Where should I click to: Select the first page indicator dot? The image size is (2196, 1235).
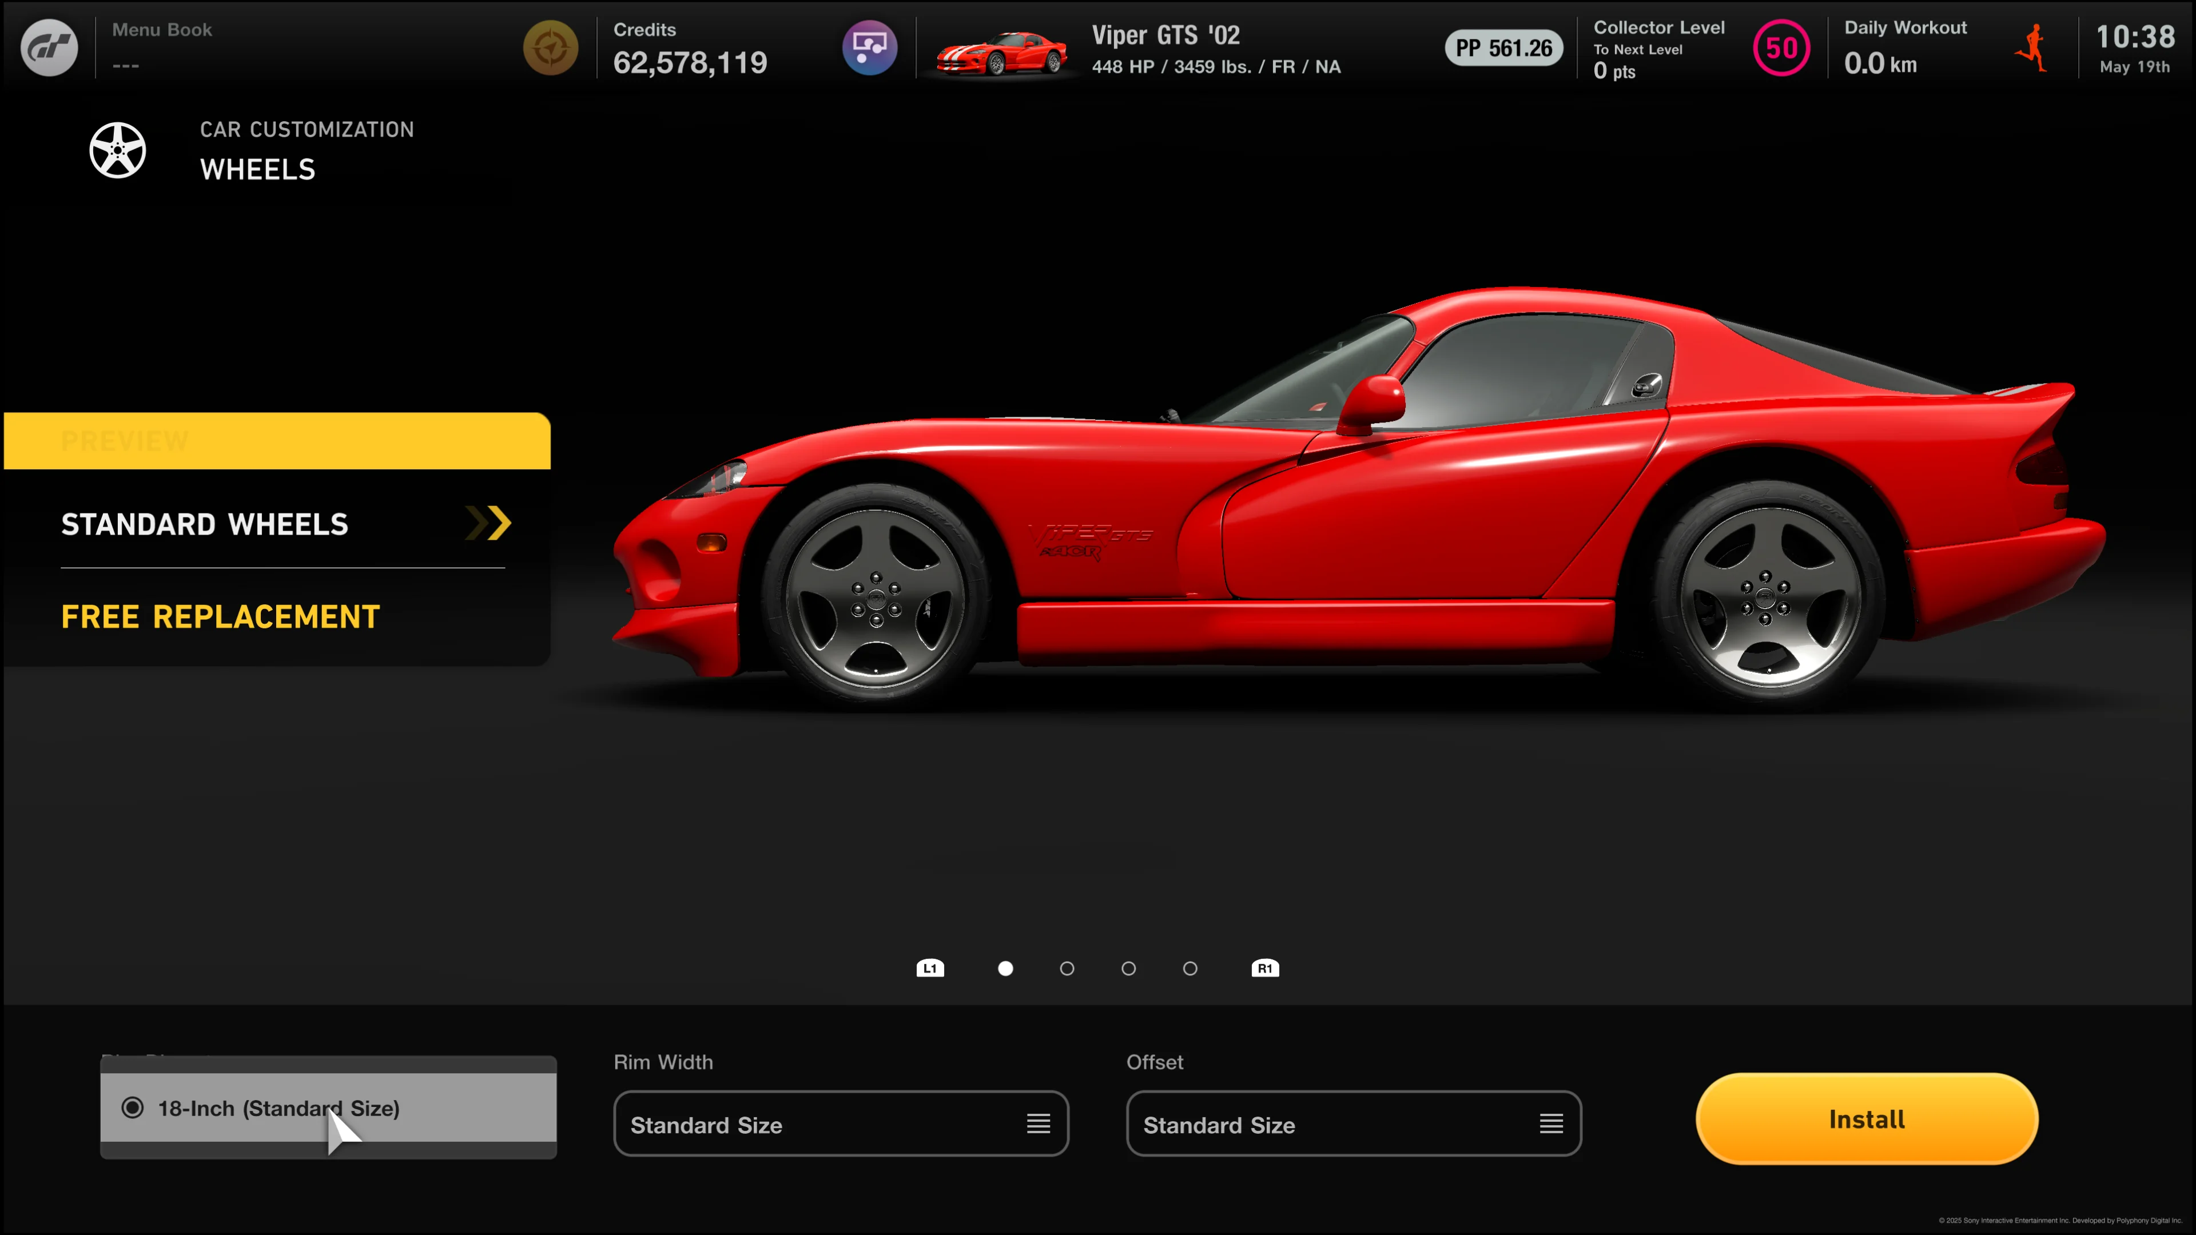1006,968
